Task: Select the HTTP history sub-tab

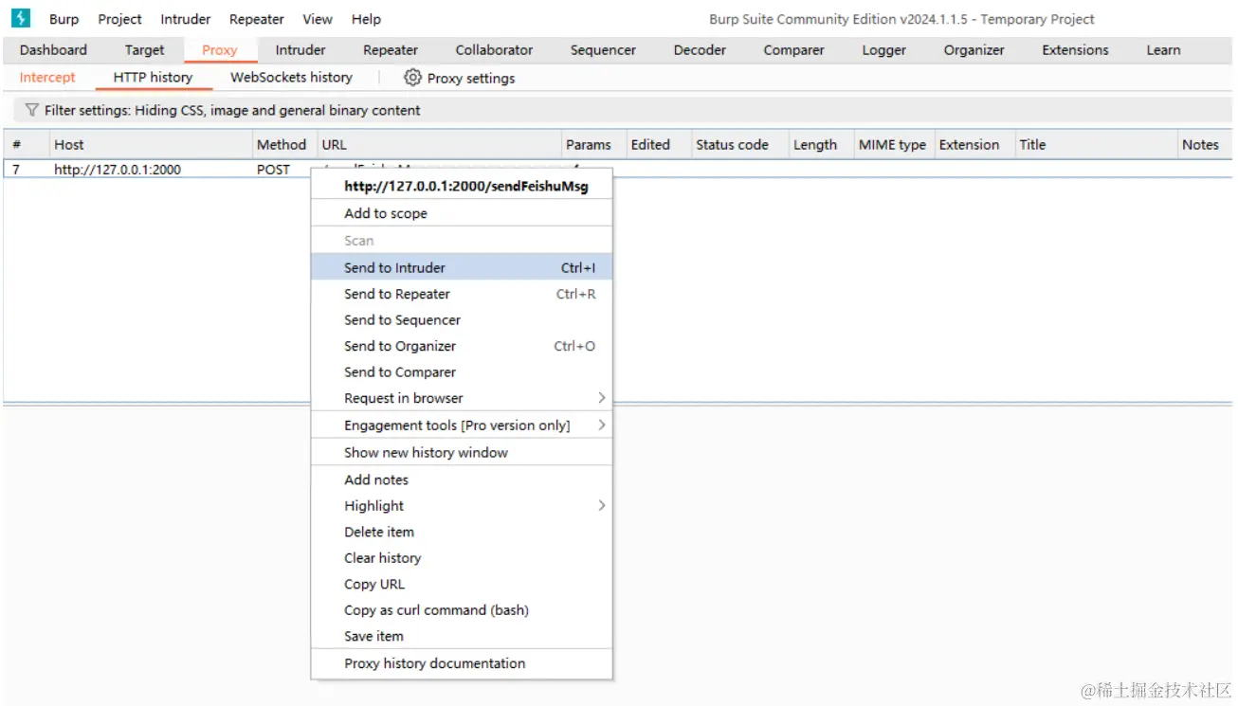Action: 153,78
